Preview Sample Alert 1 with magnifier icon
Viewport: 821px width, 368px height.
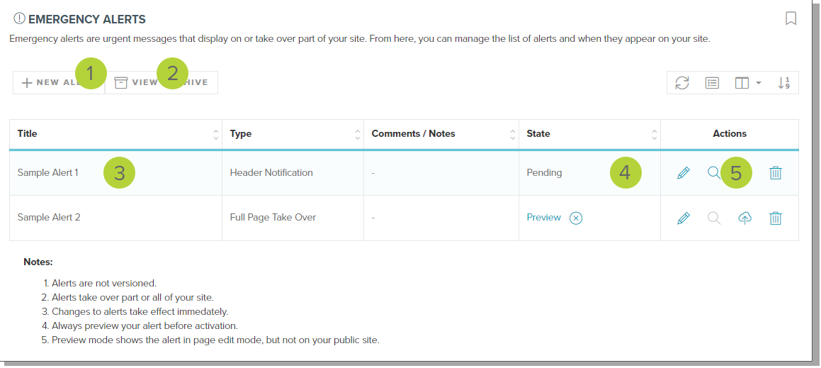click(714, 173)
